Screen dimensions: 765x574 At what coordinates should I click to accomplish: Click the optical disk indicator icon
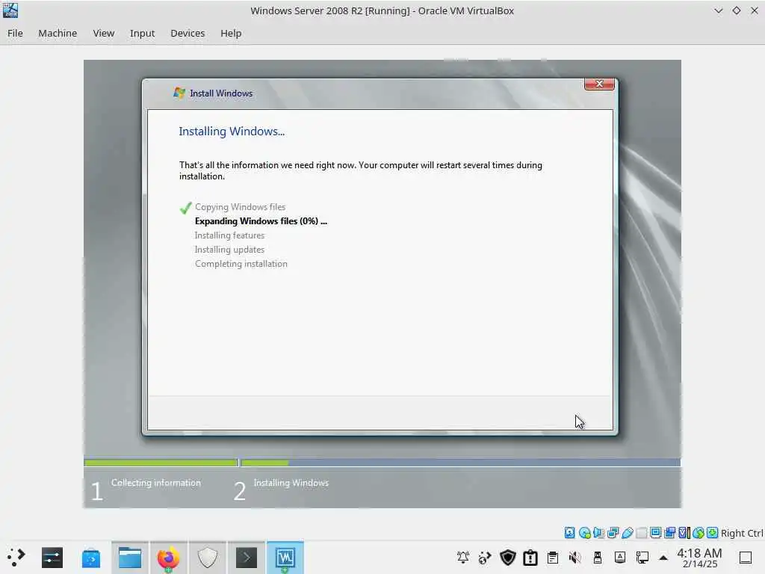click(x=584, y=532)
